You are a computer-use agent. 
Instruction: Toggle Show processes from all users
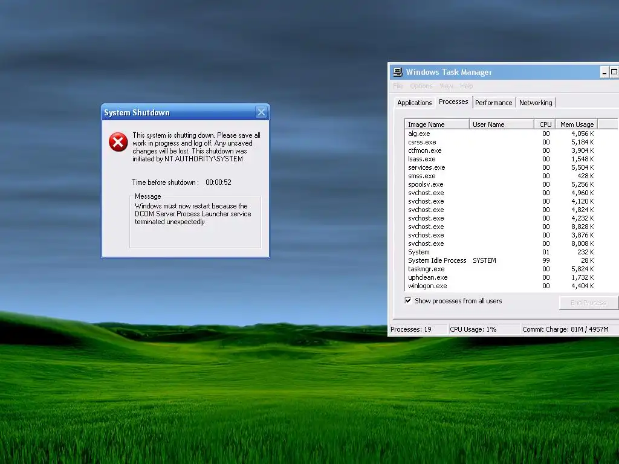click(408, 301)
